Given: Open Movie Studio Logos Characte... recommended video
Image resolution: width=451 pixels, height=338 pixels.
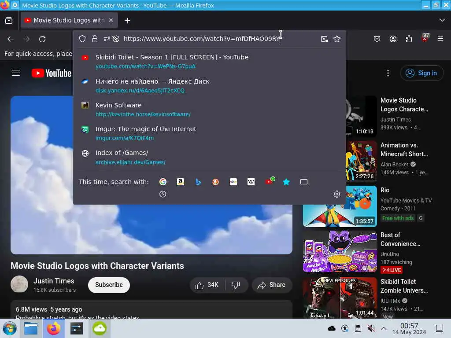Looking at the screenshot, I should coord(404,105).
